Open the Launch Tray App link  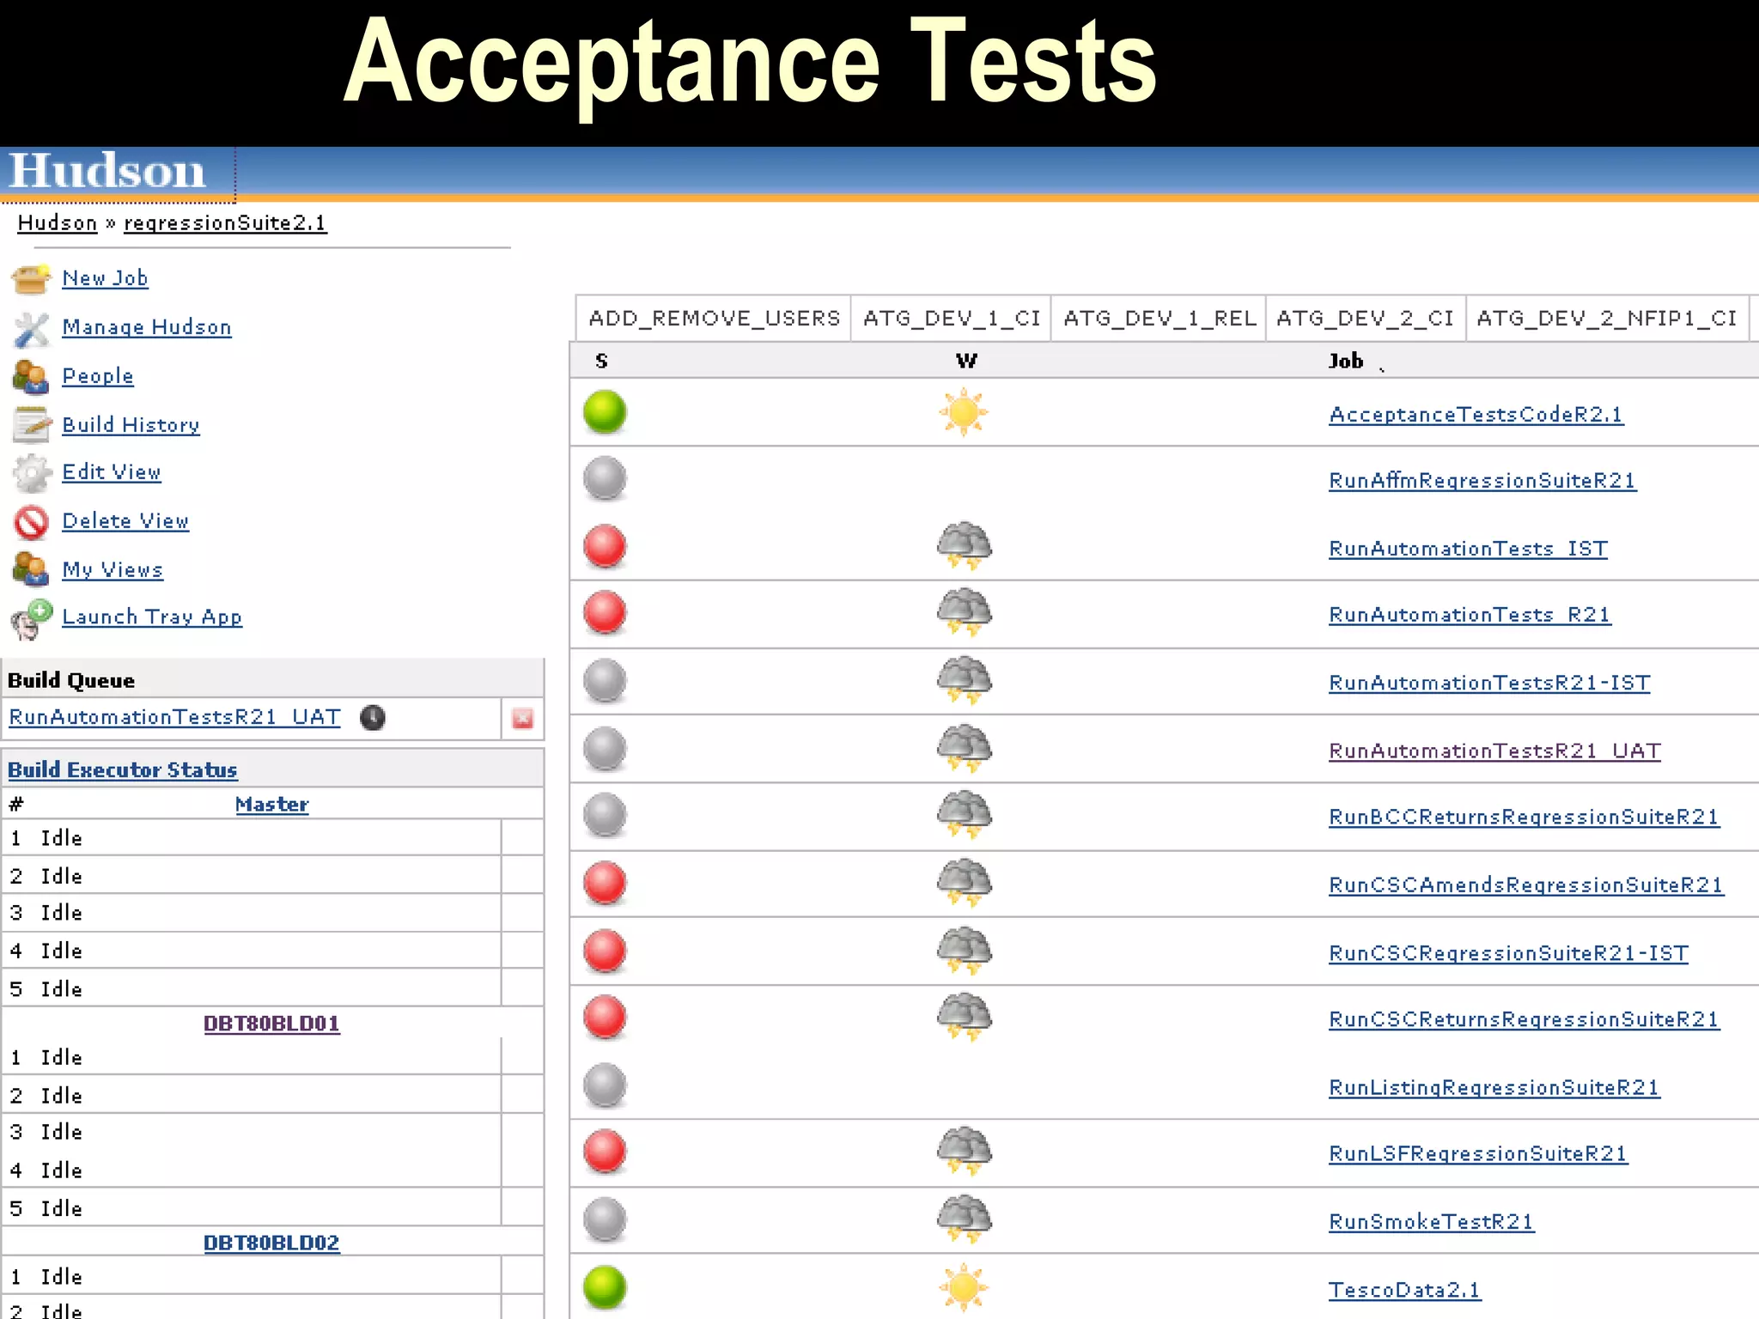click(152, 617)
